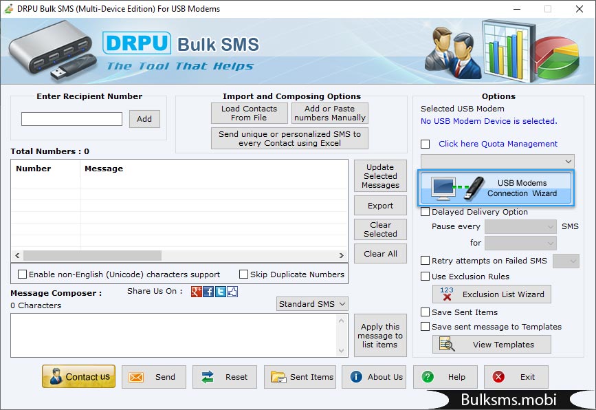Click the list scroll left arrow
The height and width of the screenshot is (410, 596).
tap(17, 255)
